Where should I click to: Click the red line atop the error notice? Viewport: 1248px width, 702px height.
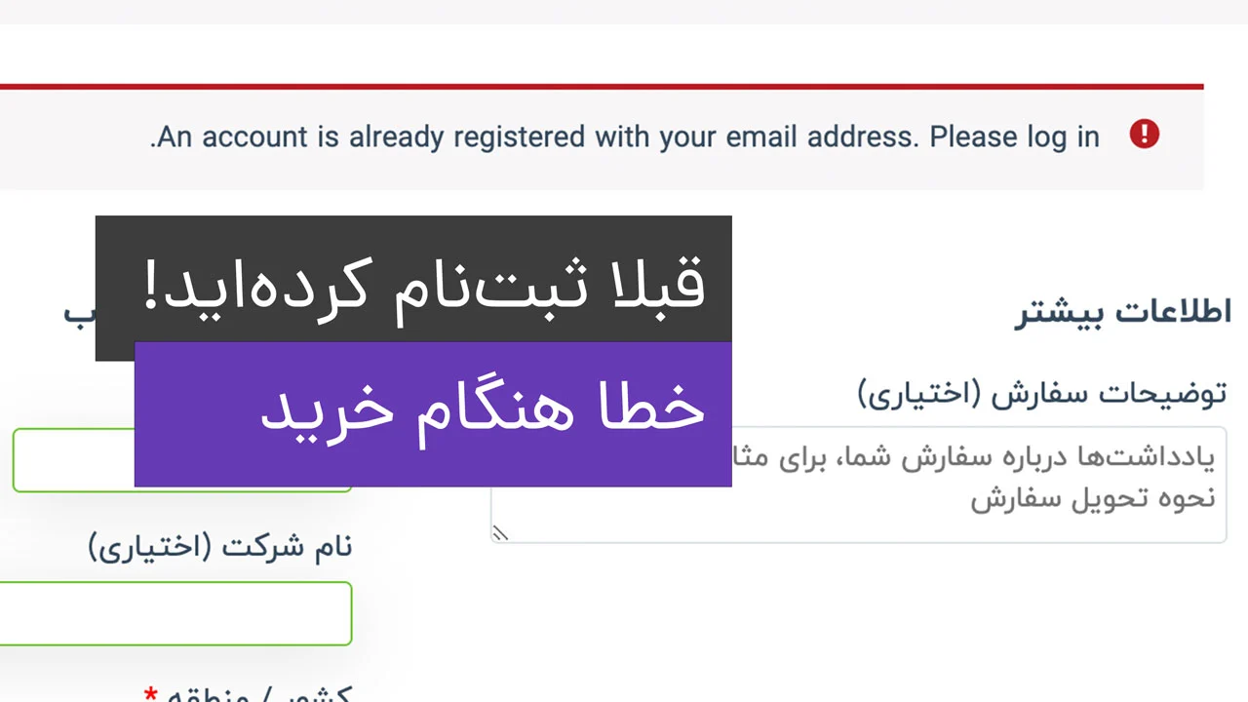point(602,87)
